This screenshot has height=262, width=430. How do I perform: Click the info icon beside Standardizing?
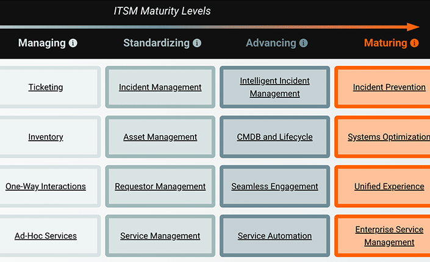point(196,43)
